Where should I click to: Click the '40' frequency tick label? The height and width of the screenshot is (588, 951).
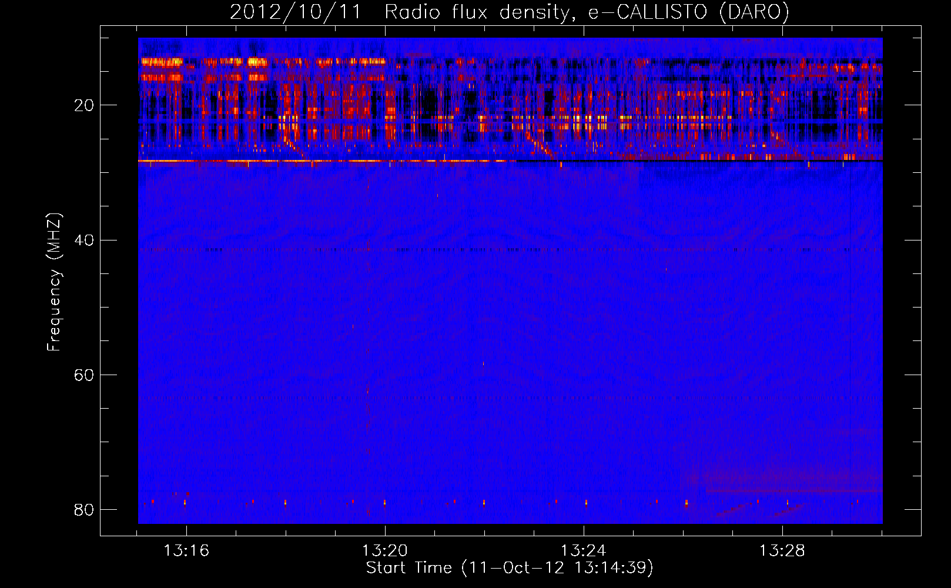click(x=84, y=240)
